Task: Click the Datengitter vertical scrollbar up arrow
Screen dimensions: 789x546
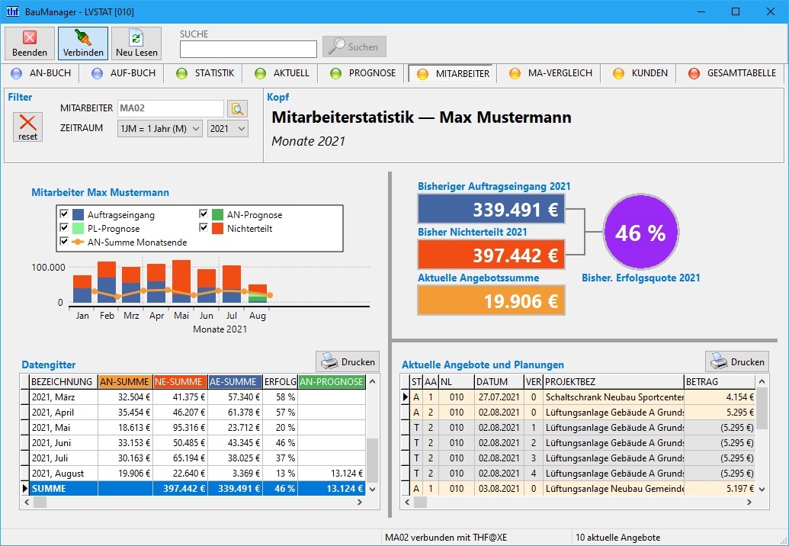Action: tap(372, 381)
